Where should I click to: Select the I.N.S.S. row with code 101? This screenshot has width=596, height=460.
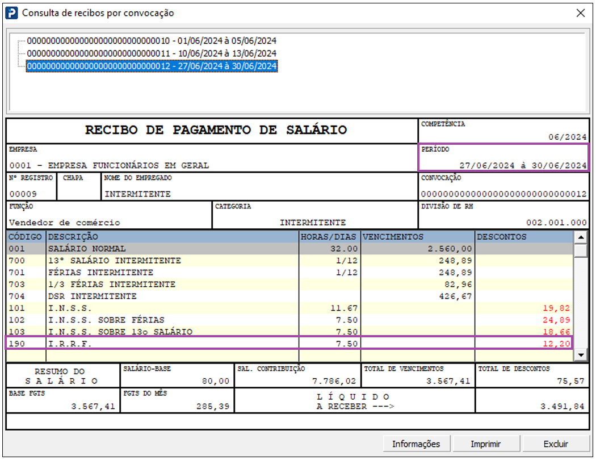[x=290, y=308]
